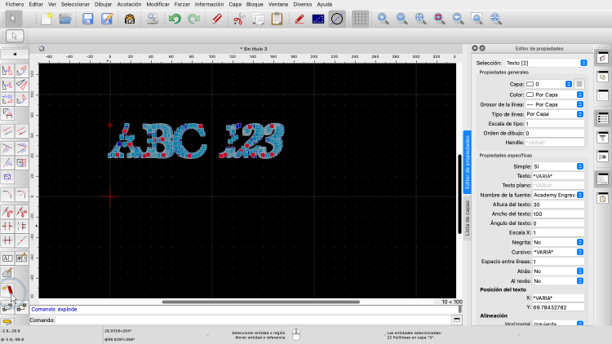The height and width of the screenshot is (344, 612).
Task: Open the Grosor de la línea dropdown
Action: [x=555, y=104]
